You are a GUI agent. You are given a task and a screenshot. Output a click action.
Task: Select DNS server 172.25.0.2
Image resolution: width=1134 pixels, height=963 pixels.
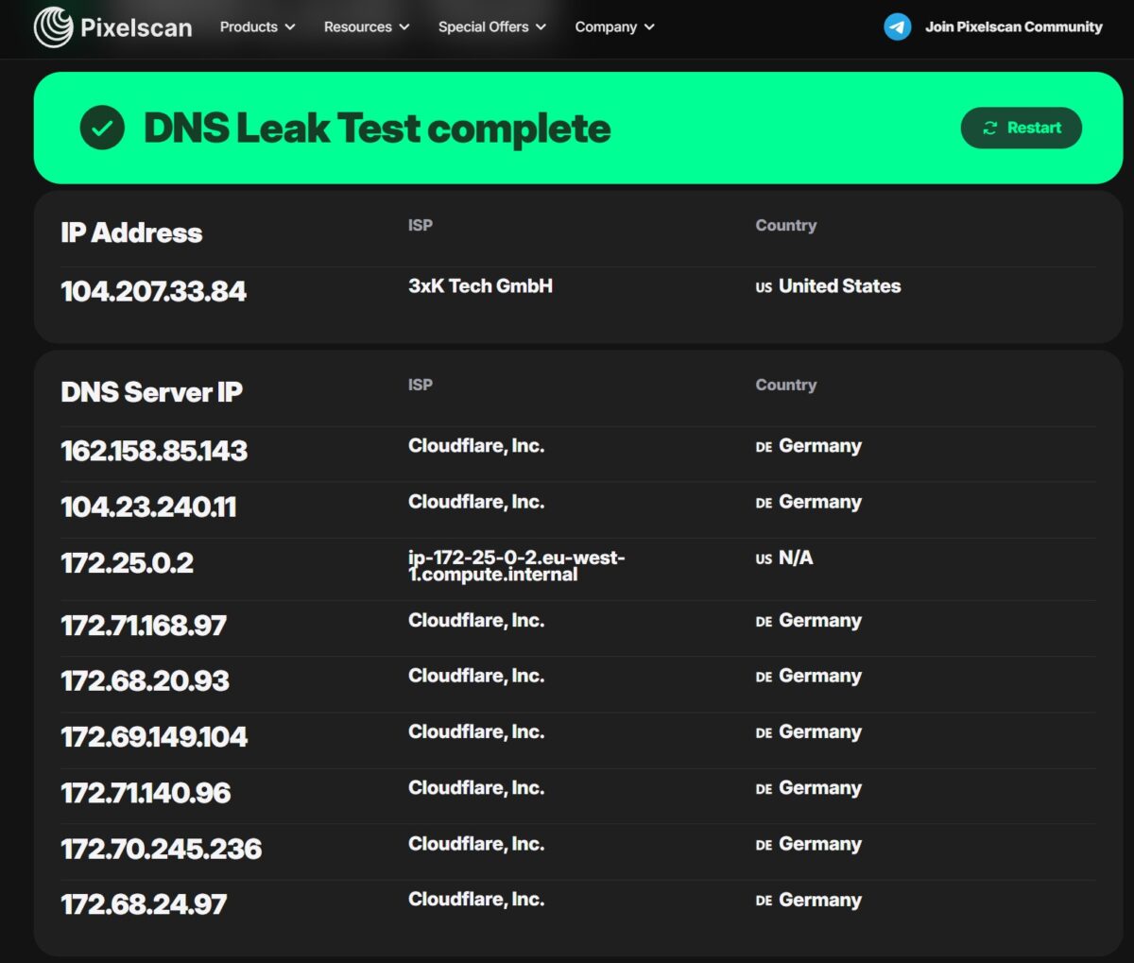click(x=127, y=563)
